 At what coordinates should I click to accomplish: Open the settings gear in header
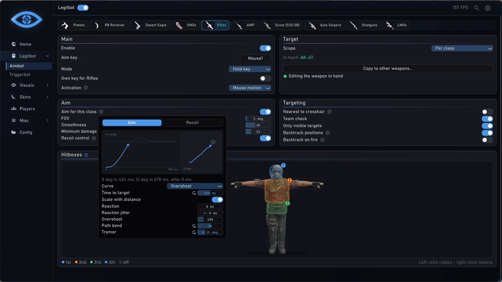coord(488,8)
